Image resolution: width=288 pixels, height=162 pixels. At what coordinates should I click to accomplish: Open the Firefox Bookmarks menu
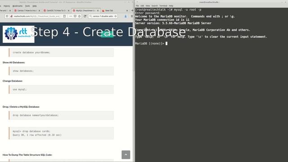pos(18,6)
